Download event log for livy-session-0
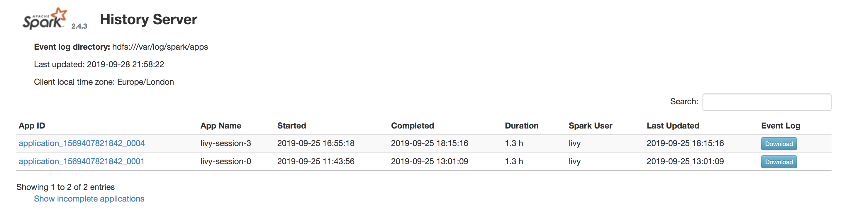Image resolution: width=855 pixels, height=210 pixels. coord(779,162)
